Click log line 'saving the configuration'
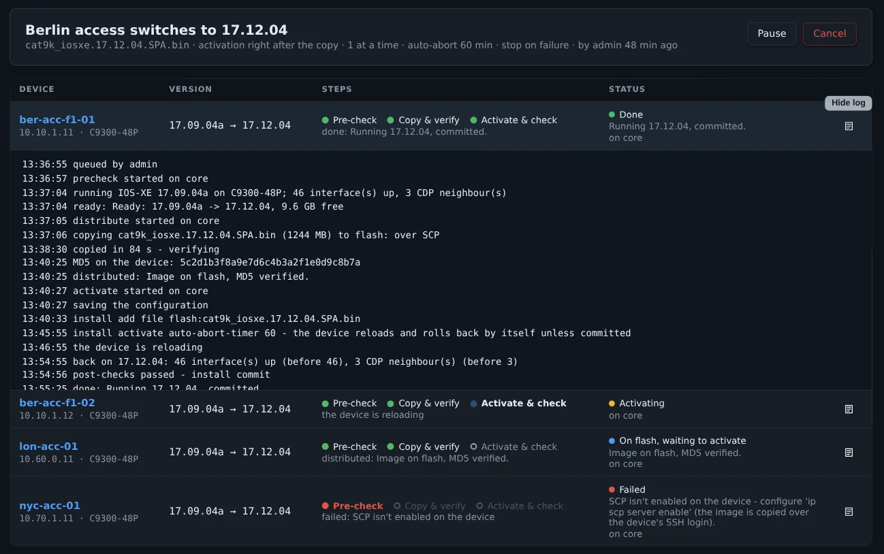Image resolution: width=884 pixels, height=554 pixels. 115,305
